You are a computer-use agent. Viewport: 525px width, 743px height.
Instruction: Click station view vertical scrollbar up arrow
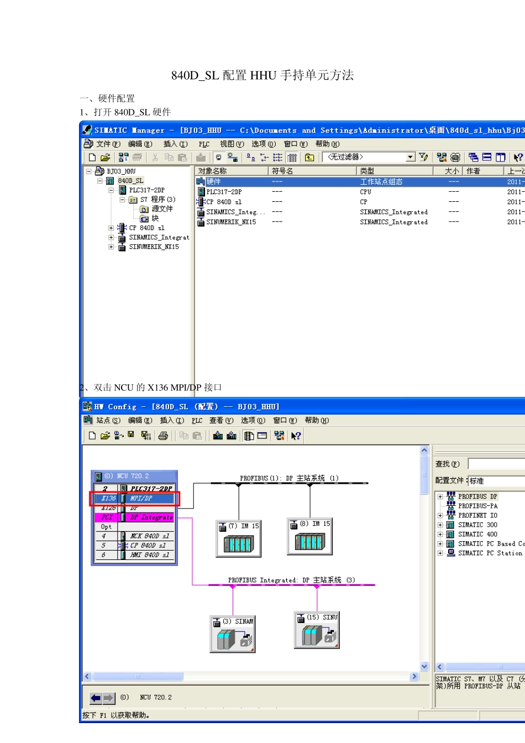click(x=424, y=451)
